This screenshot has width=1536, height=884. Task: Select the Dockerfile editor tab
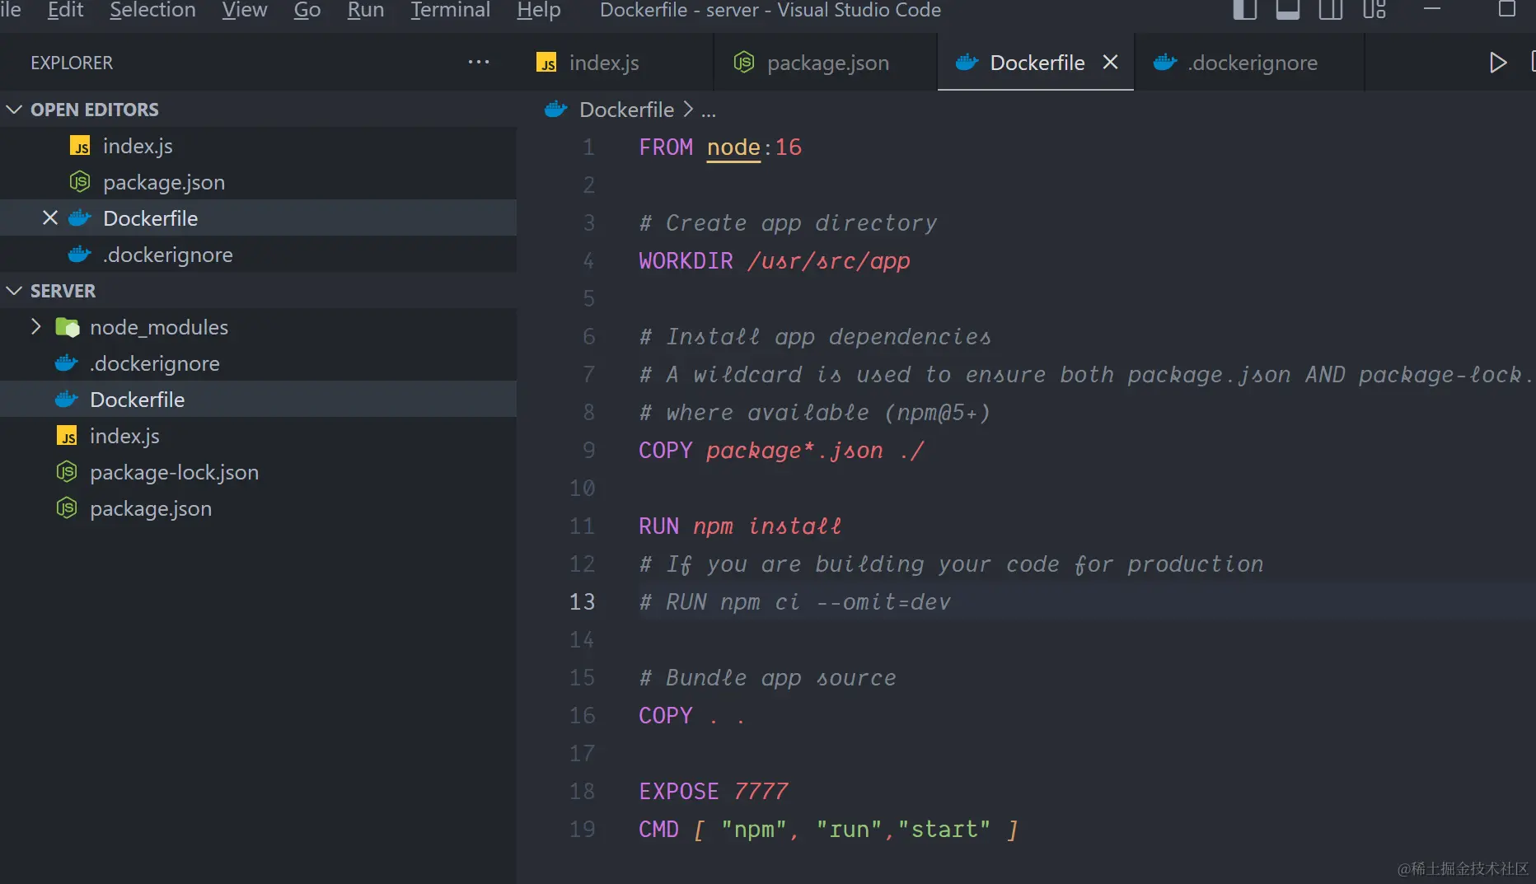click(1036, 63)
